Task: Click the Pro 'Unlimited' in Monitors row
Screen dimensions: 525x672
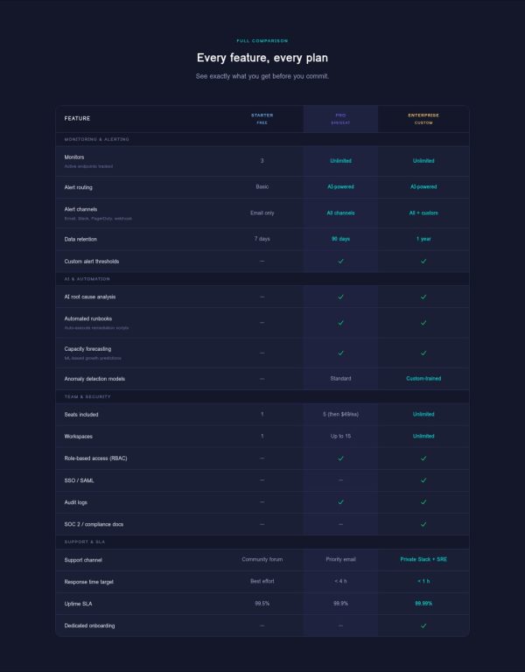Action: point(340,161)
